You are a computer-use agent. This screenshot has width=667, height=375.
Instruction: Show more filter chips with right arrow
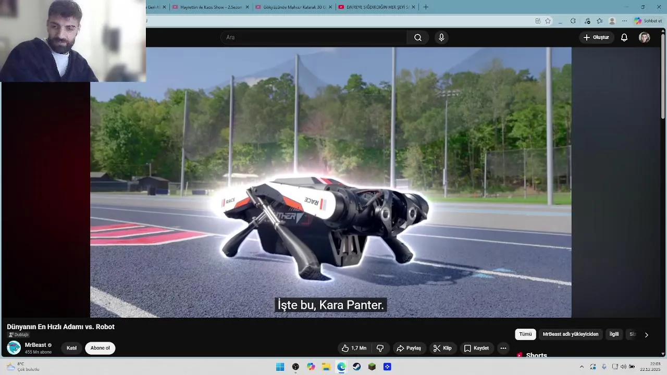pyautogui.click(x=646, y=335)
